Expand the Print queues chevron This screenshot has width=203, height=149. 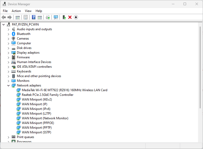(x=8, y=137)
